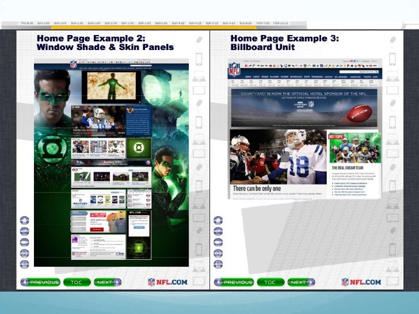The image size is (419, 314).
Task: Click search field in Billboard Unit screenshot
Action: coord(359,72)
